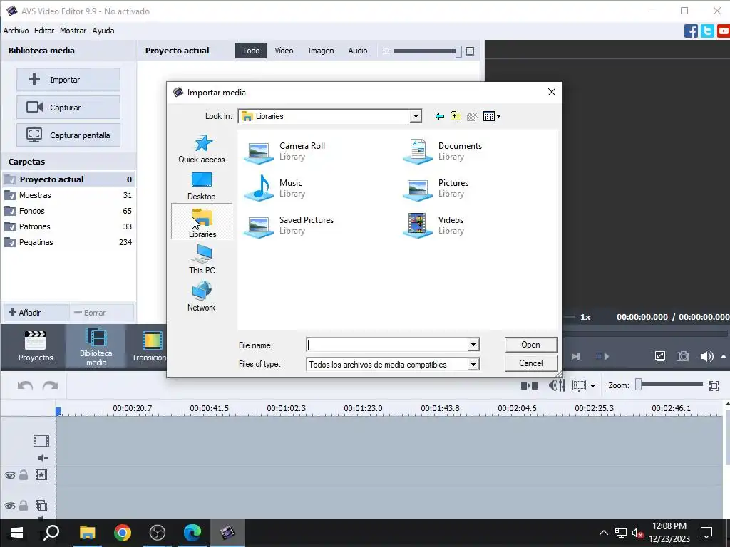This screenshot has height=547, width=730.
Task: Open the timeline view mode dropdown
Action: 592,385
